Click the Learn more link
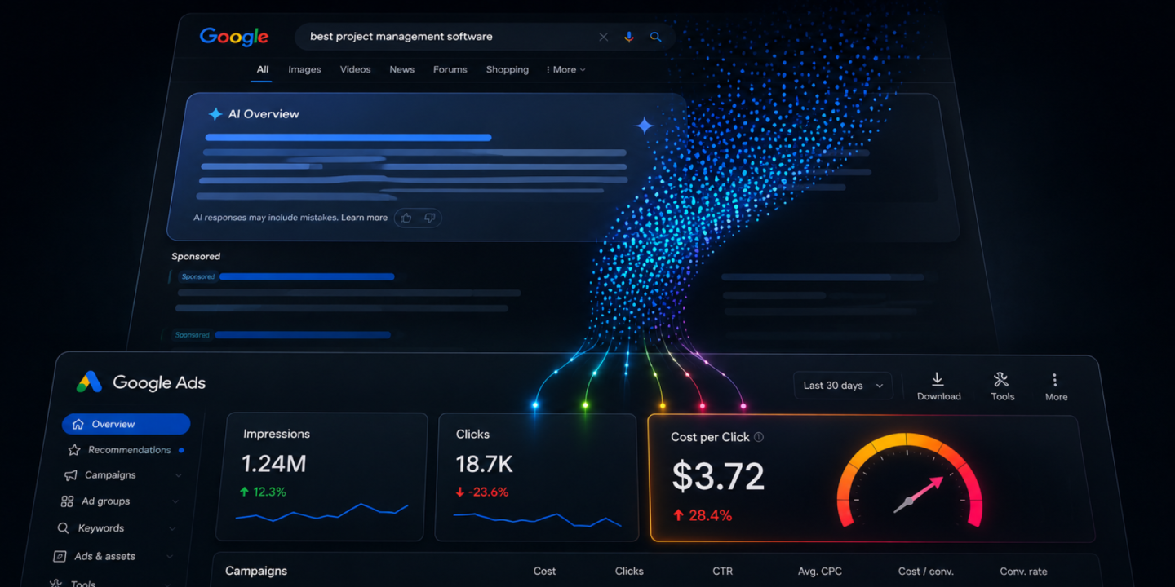 [x=364, y=218]
